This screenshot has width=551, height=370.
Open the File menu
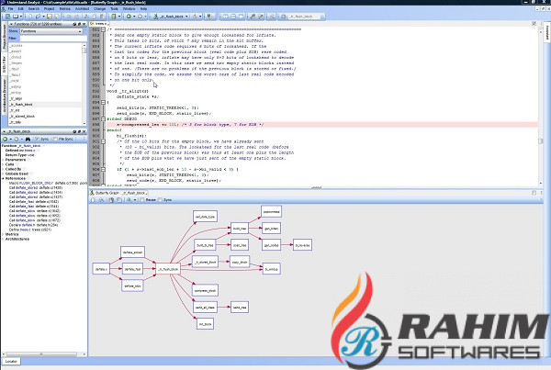point(10,8)
